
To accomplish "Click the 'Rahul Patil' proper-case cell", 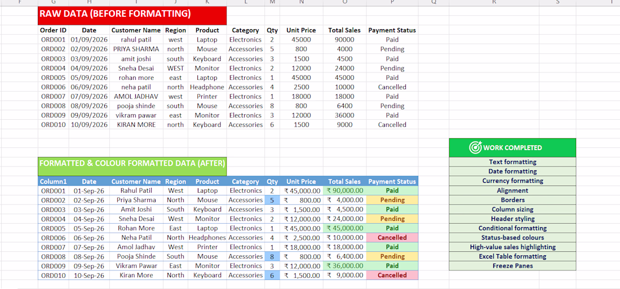I will coord(136,191).
